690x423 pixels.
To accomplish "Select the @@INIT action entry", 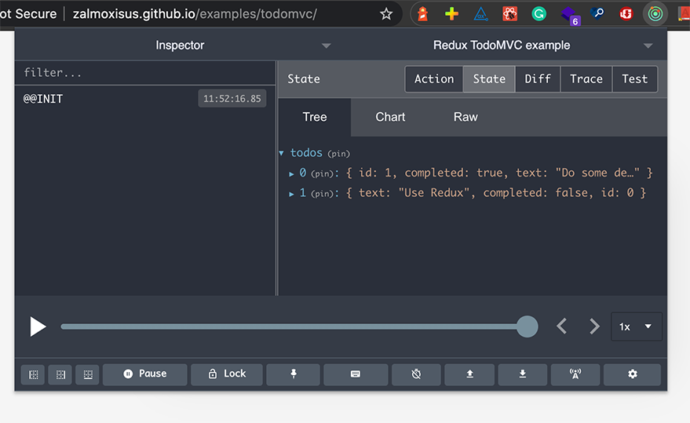I will [145, 99].
